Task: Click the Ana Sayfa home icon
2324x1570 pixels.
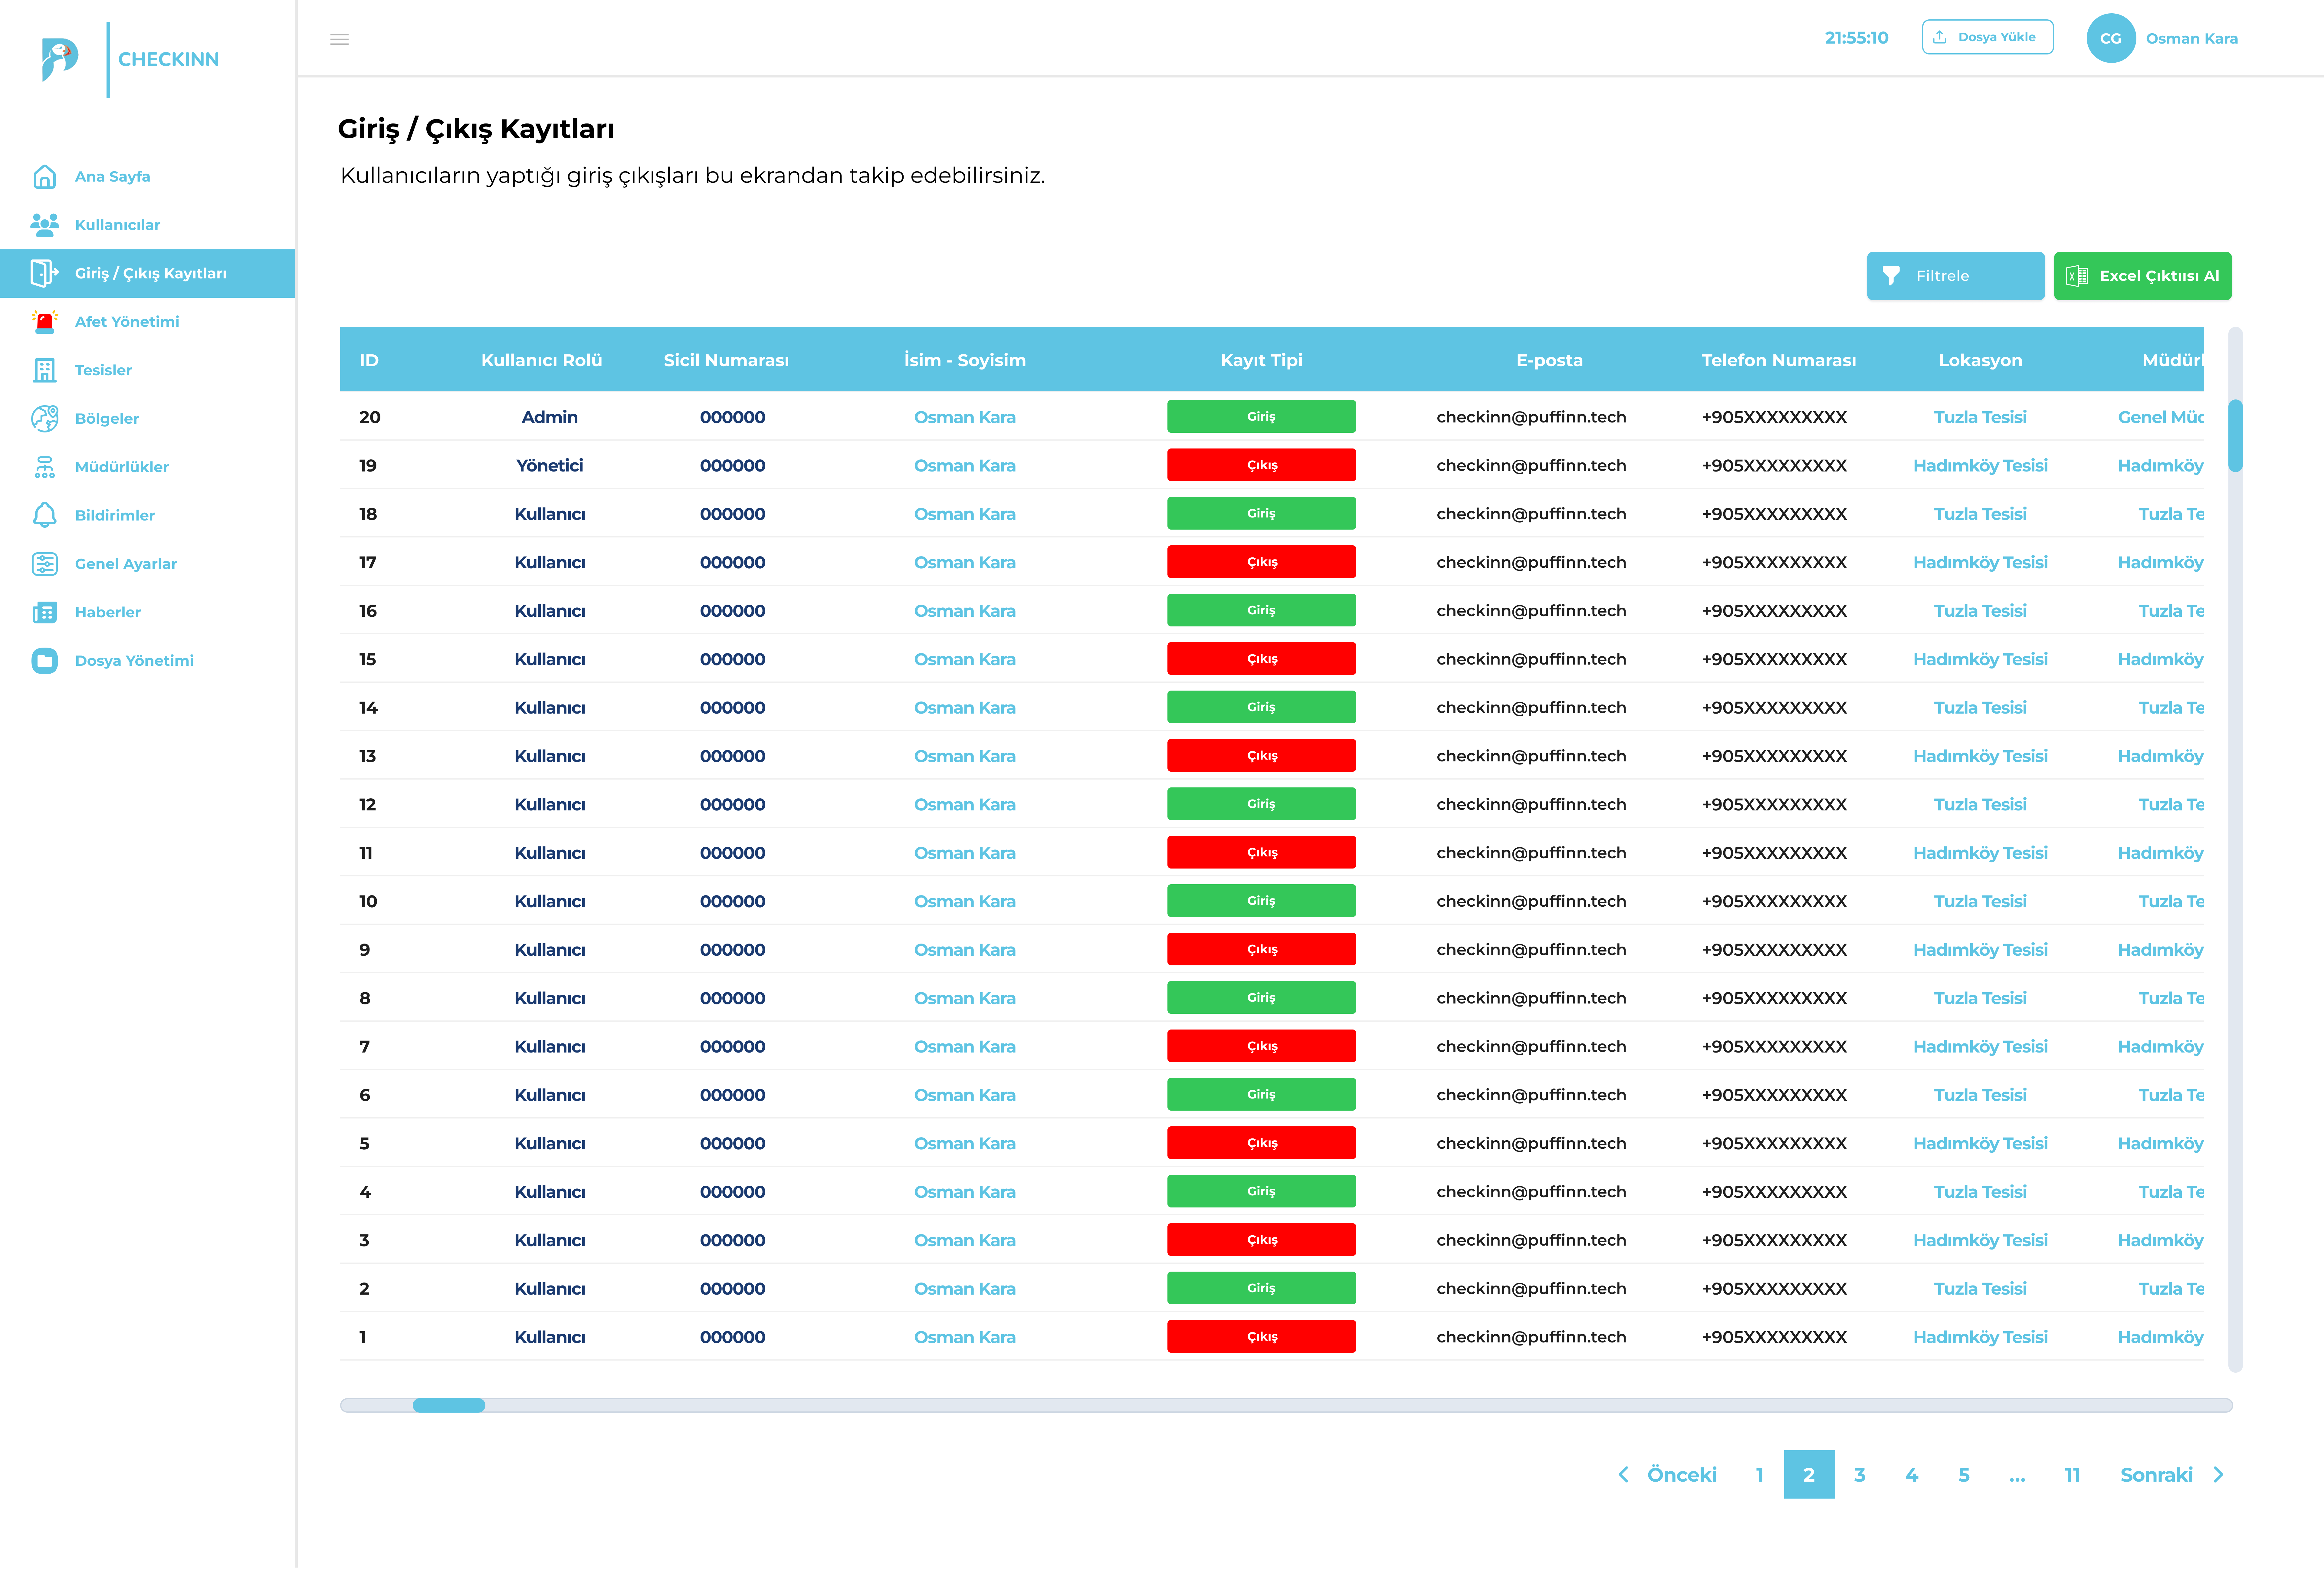Action: pyautogui.click(x=45, y=177)
